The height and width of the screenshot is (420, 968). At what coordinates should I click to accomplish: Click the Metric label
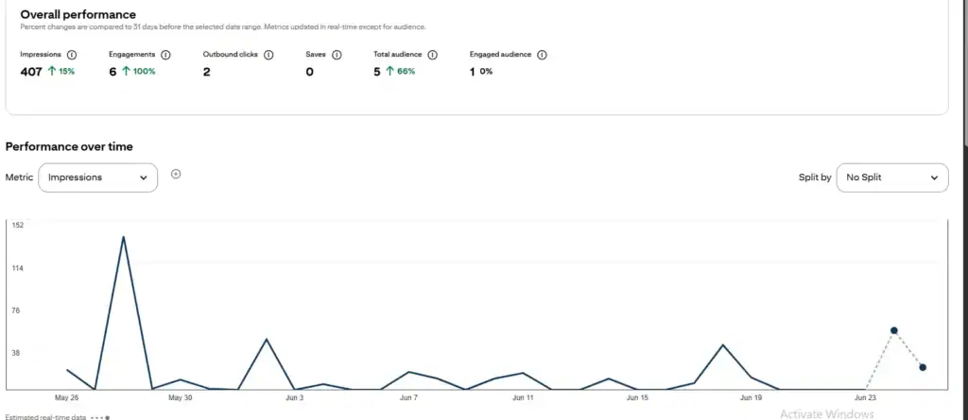click(19, 177)
